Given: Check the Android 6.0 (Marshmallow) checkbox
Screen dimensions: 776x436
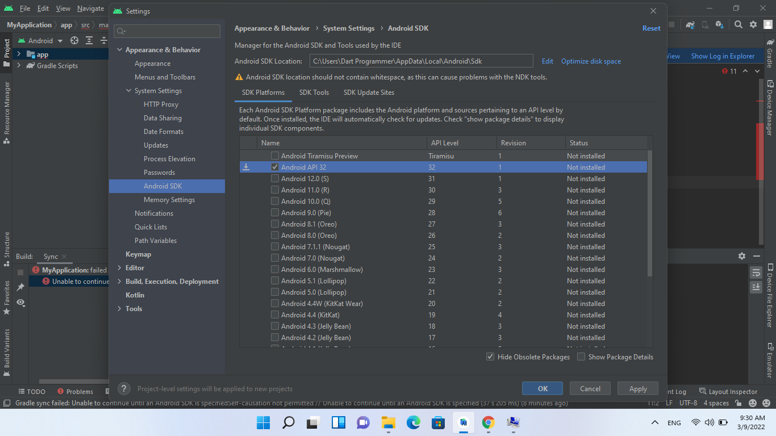Looking at the screenshot, I should point(275,269).
